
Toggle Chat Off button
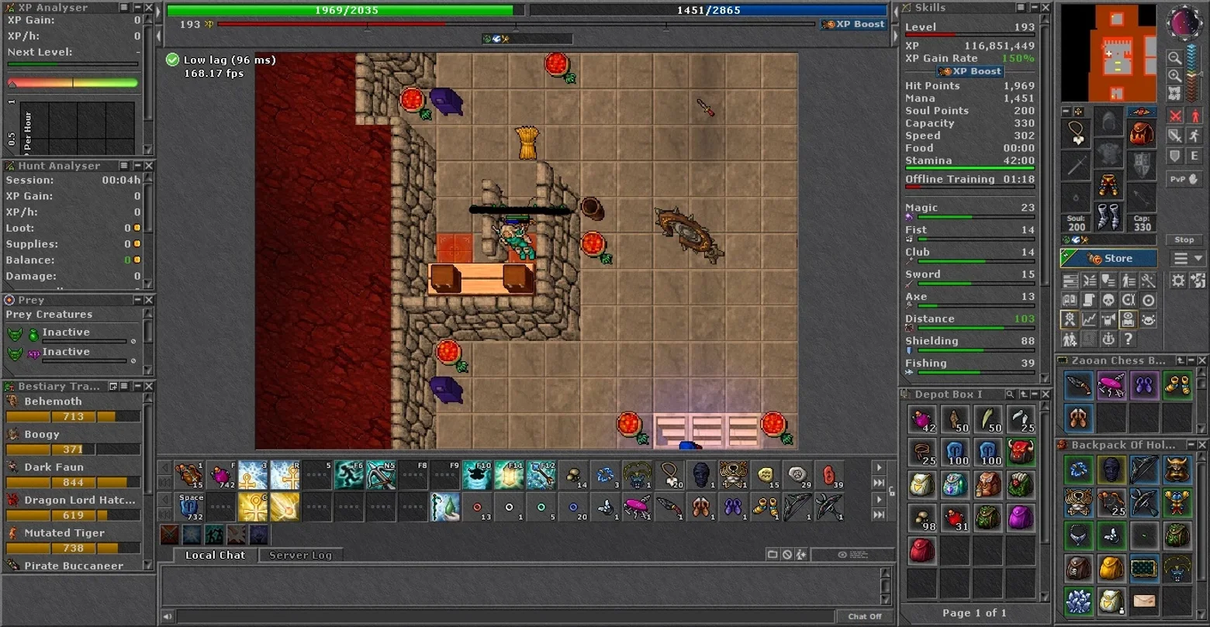coord(866,617)
